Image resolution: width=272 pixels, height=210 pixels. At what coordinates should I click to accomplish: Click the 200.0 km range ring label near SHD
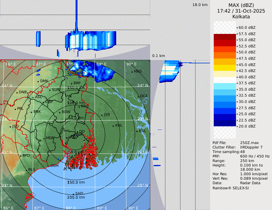click(x=76, y=197)
